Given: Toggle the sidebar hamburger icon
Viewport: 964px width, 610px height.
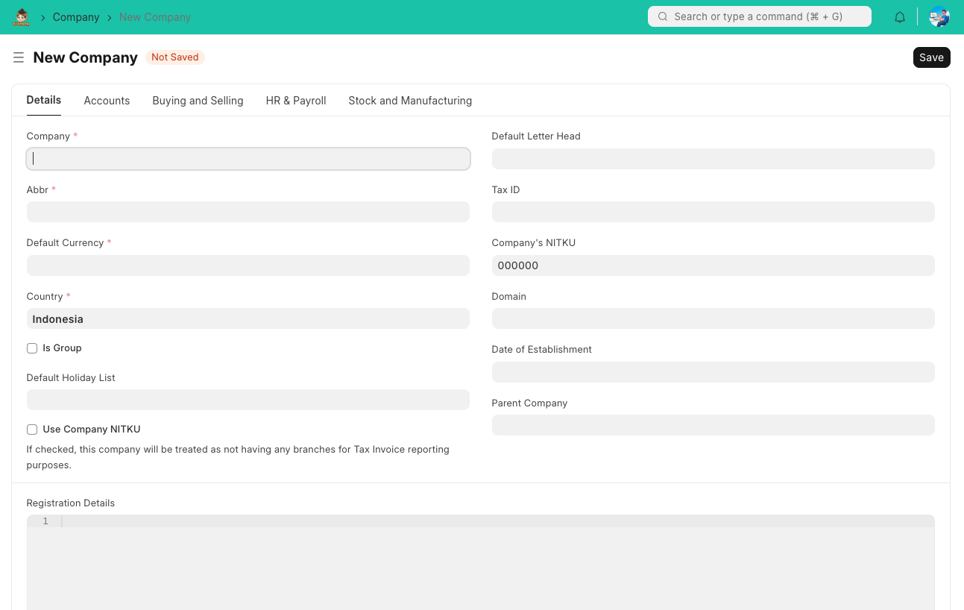Looking at the screenshot, I should 19,57.
